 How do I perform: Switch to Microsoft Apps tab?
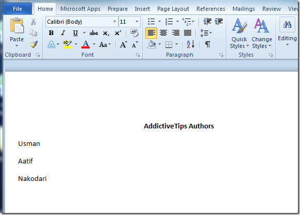pyautogui.click(x=80, y=9)
